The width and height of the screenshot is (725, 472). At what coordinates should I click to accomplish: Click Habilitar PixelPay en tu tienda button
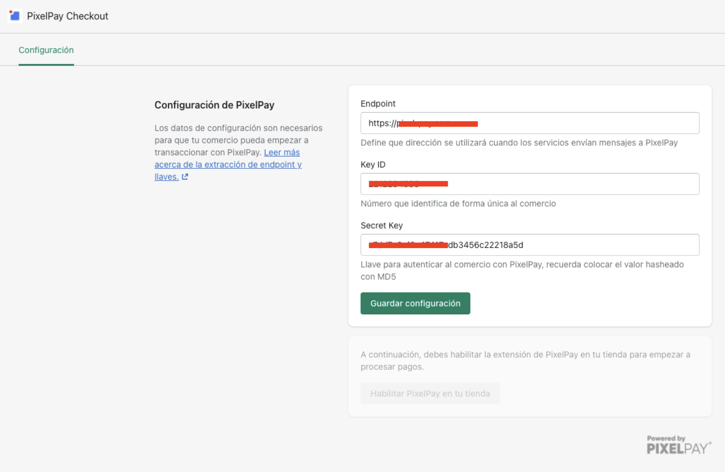(430, 393)
